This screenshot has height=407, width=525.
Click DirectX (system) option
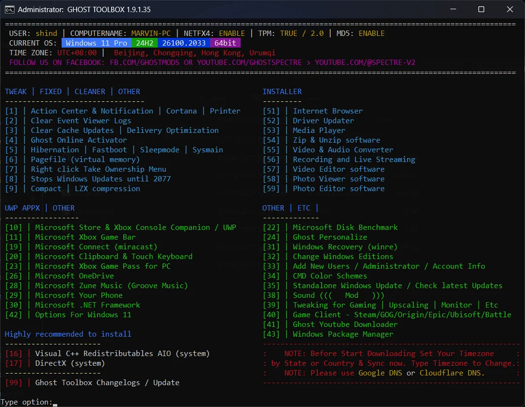[55, 363]
